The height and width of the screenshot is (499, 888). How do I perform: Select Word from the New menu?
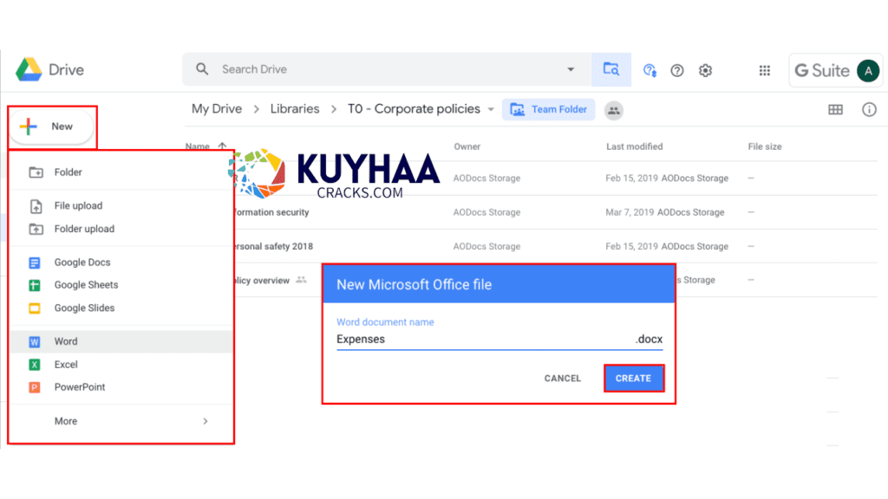click(x=66, y=341)
